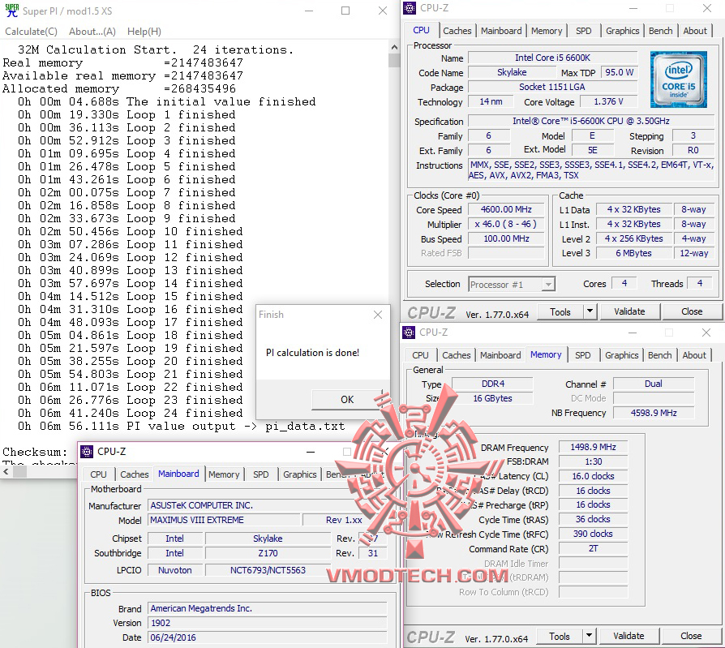Expand Tools dropdown arrow in Memory CPU-Z window
Viewport: 725px width, 648px height.
pyautogui.click(x=589, y=637)
